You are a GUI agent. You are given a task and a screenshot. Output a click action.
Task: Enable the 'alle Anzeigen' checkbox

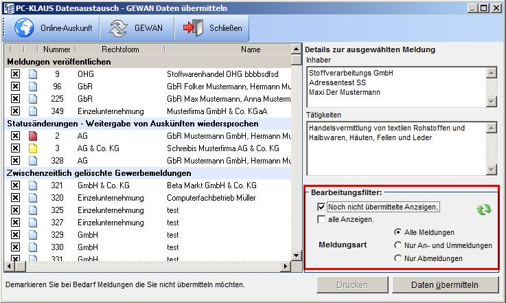pyautogui.click(x=322, y=219)
